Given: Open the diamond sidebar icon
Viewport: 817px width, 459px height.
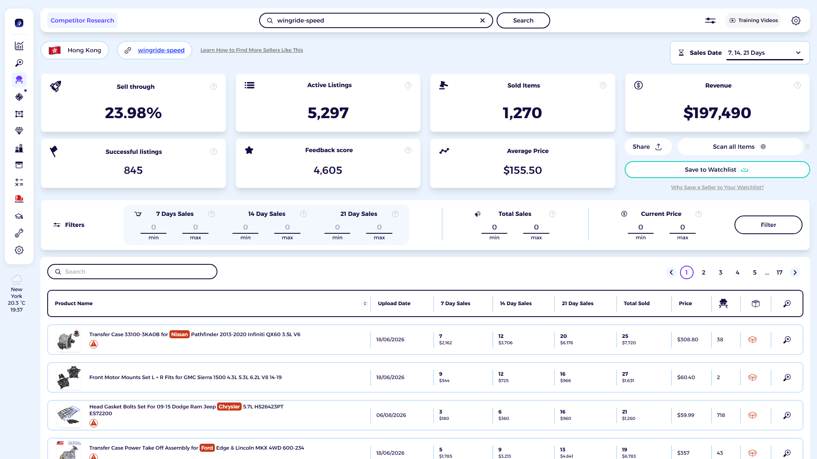Looking at the screenshot, I should [x=19, y=131].
